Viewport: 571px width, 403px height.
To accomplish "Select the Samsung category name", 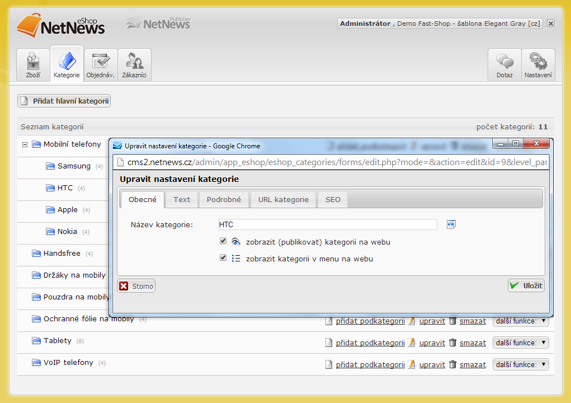I will point(74,166).
